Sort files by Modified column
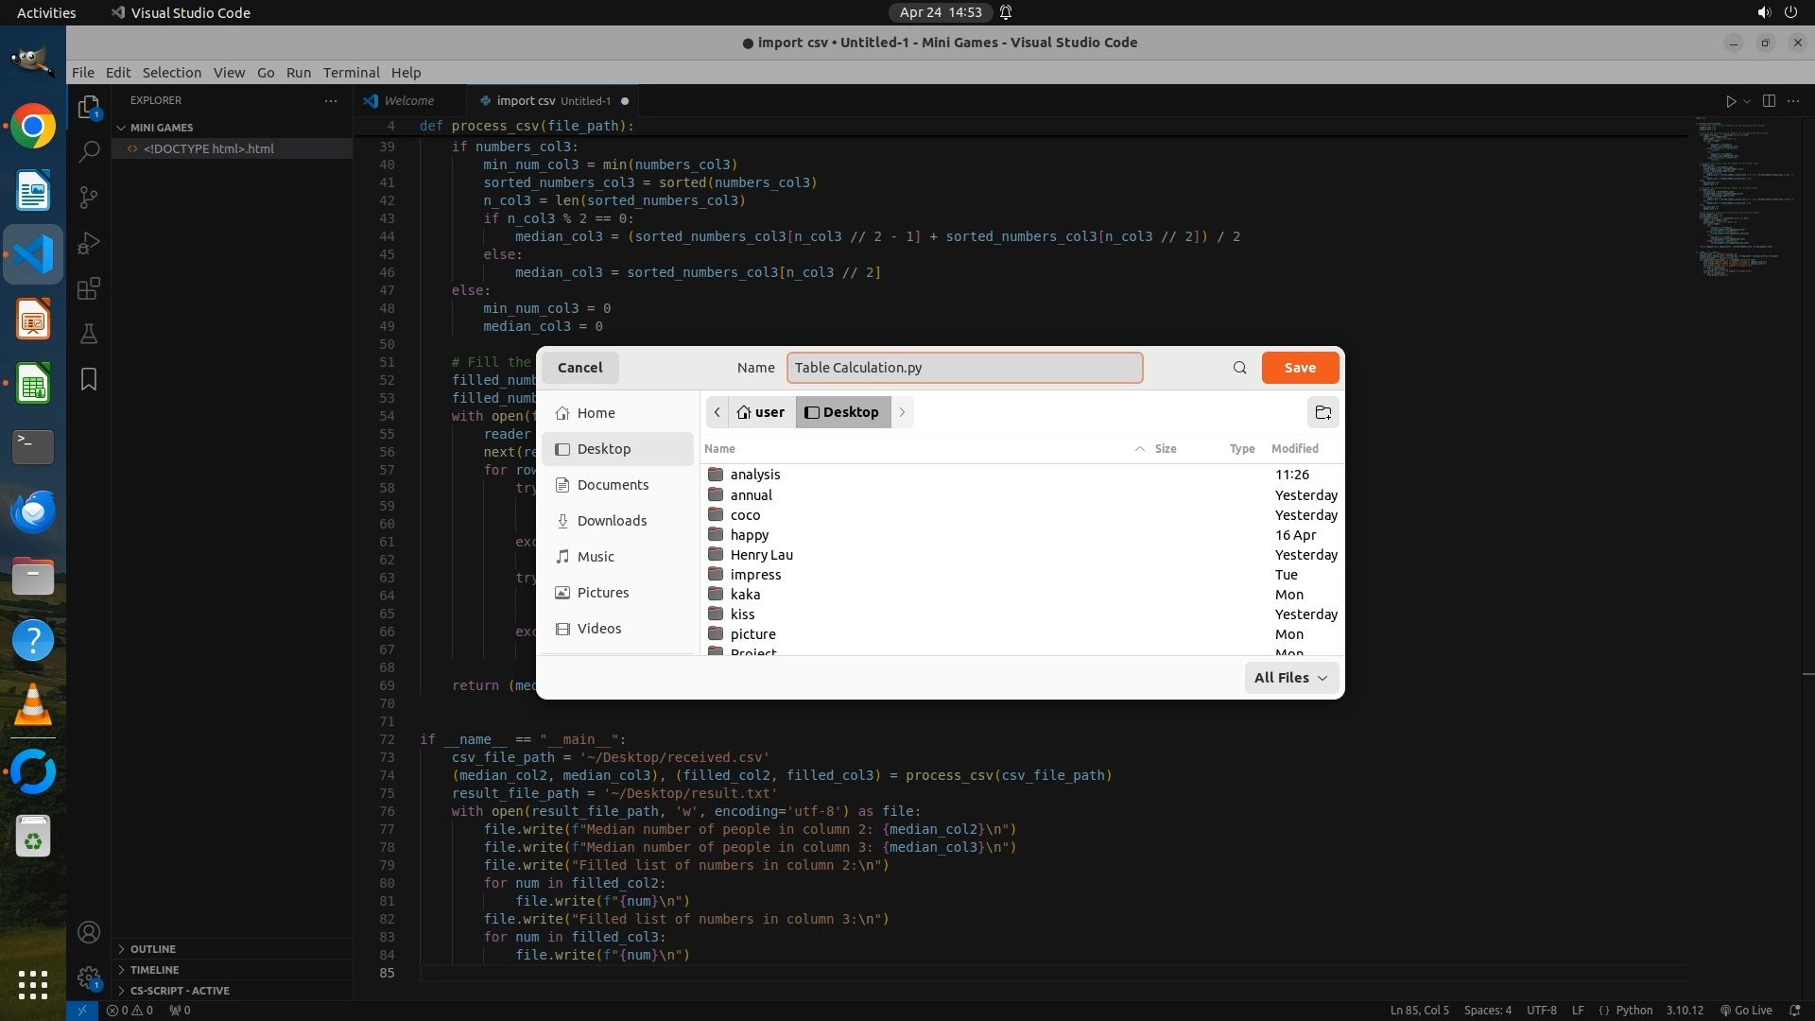Image resolution: width=1815 pixels, height=1021 pixels. (x=1294, y=449)
